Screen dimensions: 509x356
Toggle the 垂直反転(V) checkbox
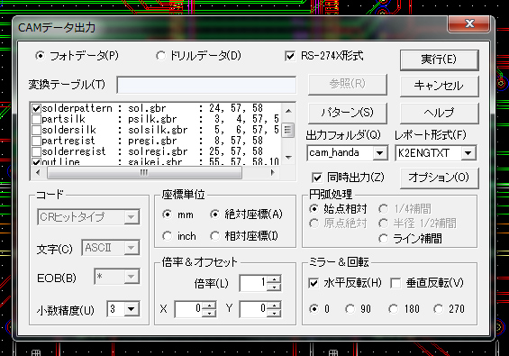pos(395,283)
